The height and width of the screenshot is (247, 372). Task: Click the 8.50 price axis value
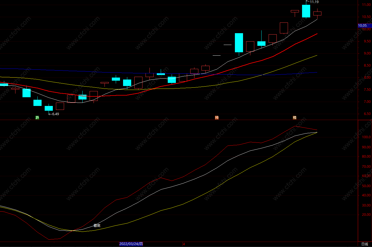pyautogui.click(x=367, y=65)
